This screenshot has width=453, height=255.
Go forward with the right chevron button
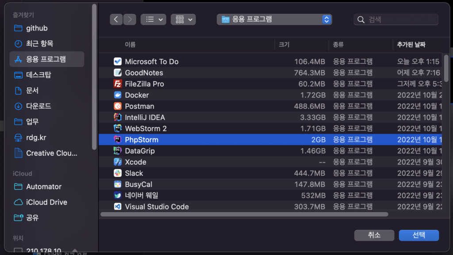tap(130, 19)
